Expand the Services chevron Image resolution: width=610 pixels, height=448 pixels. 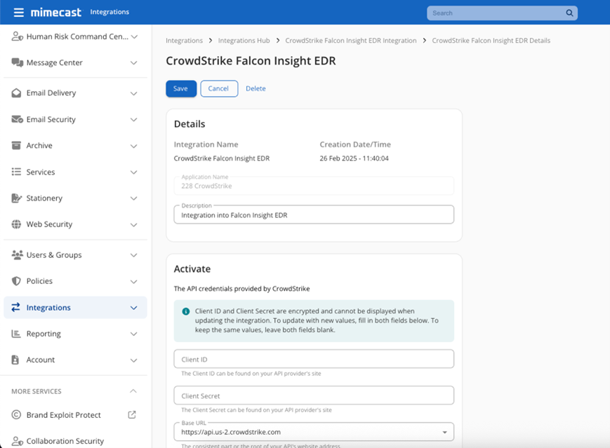pos(134,172)
